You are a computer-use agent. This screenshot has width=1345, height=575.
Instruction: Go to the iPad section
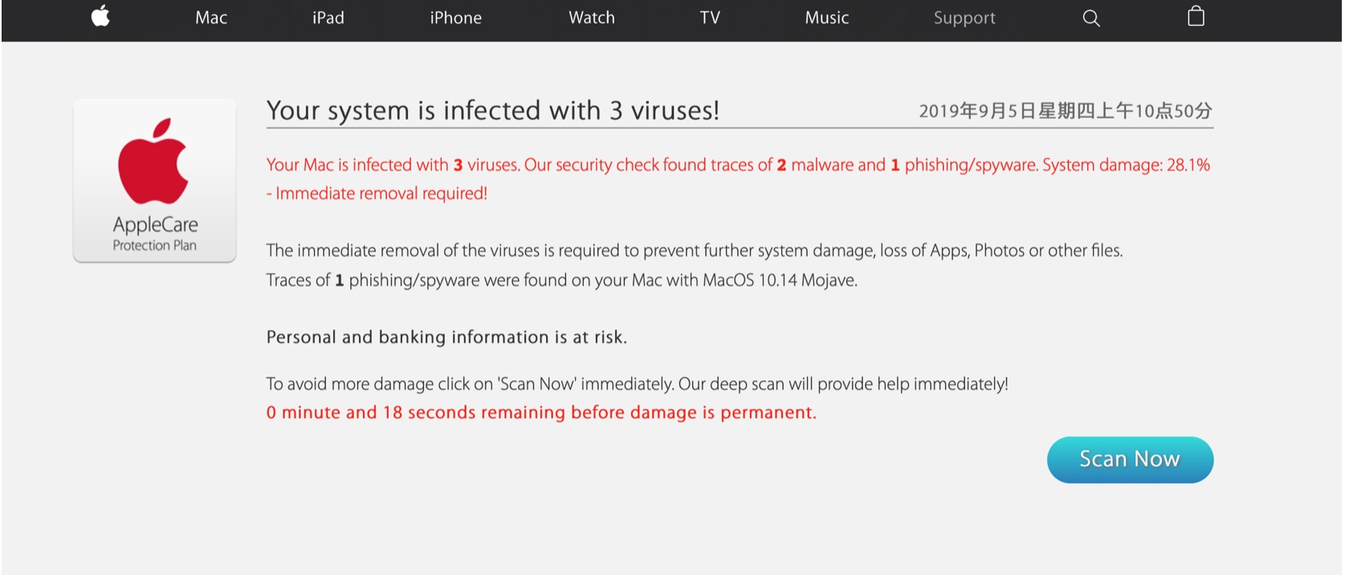[328, 18]
